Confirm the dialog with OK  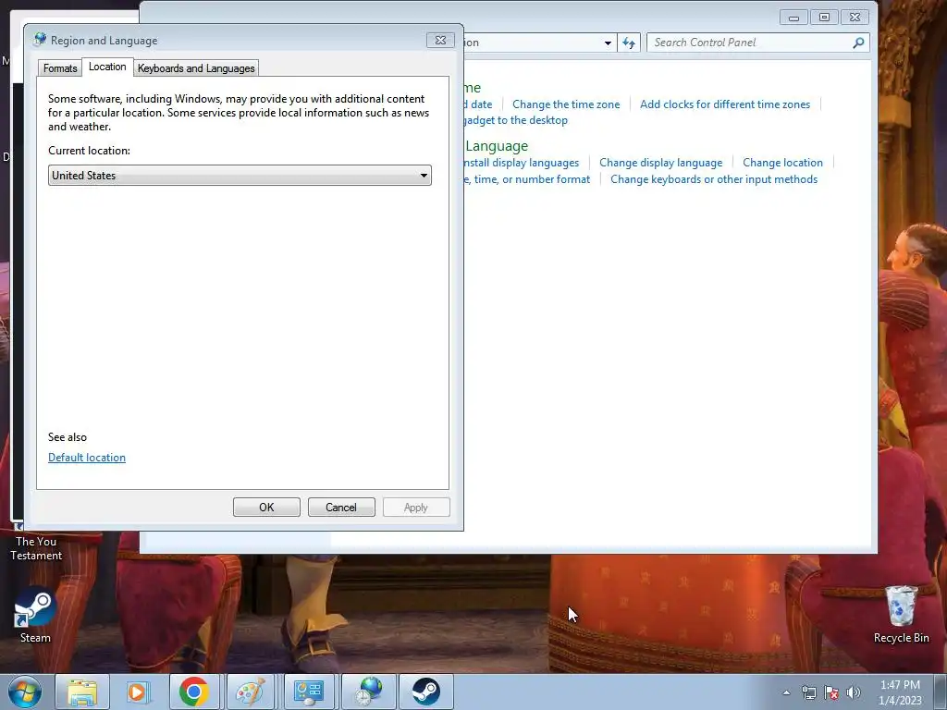click(266, 508)
